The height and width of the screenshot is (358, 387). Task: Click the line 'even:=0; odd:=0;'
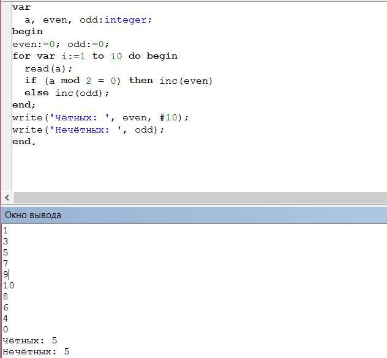tap(61, 44)
